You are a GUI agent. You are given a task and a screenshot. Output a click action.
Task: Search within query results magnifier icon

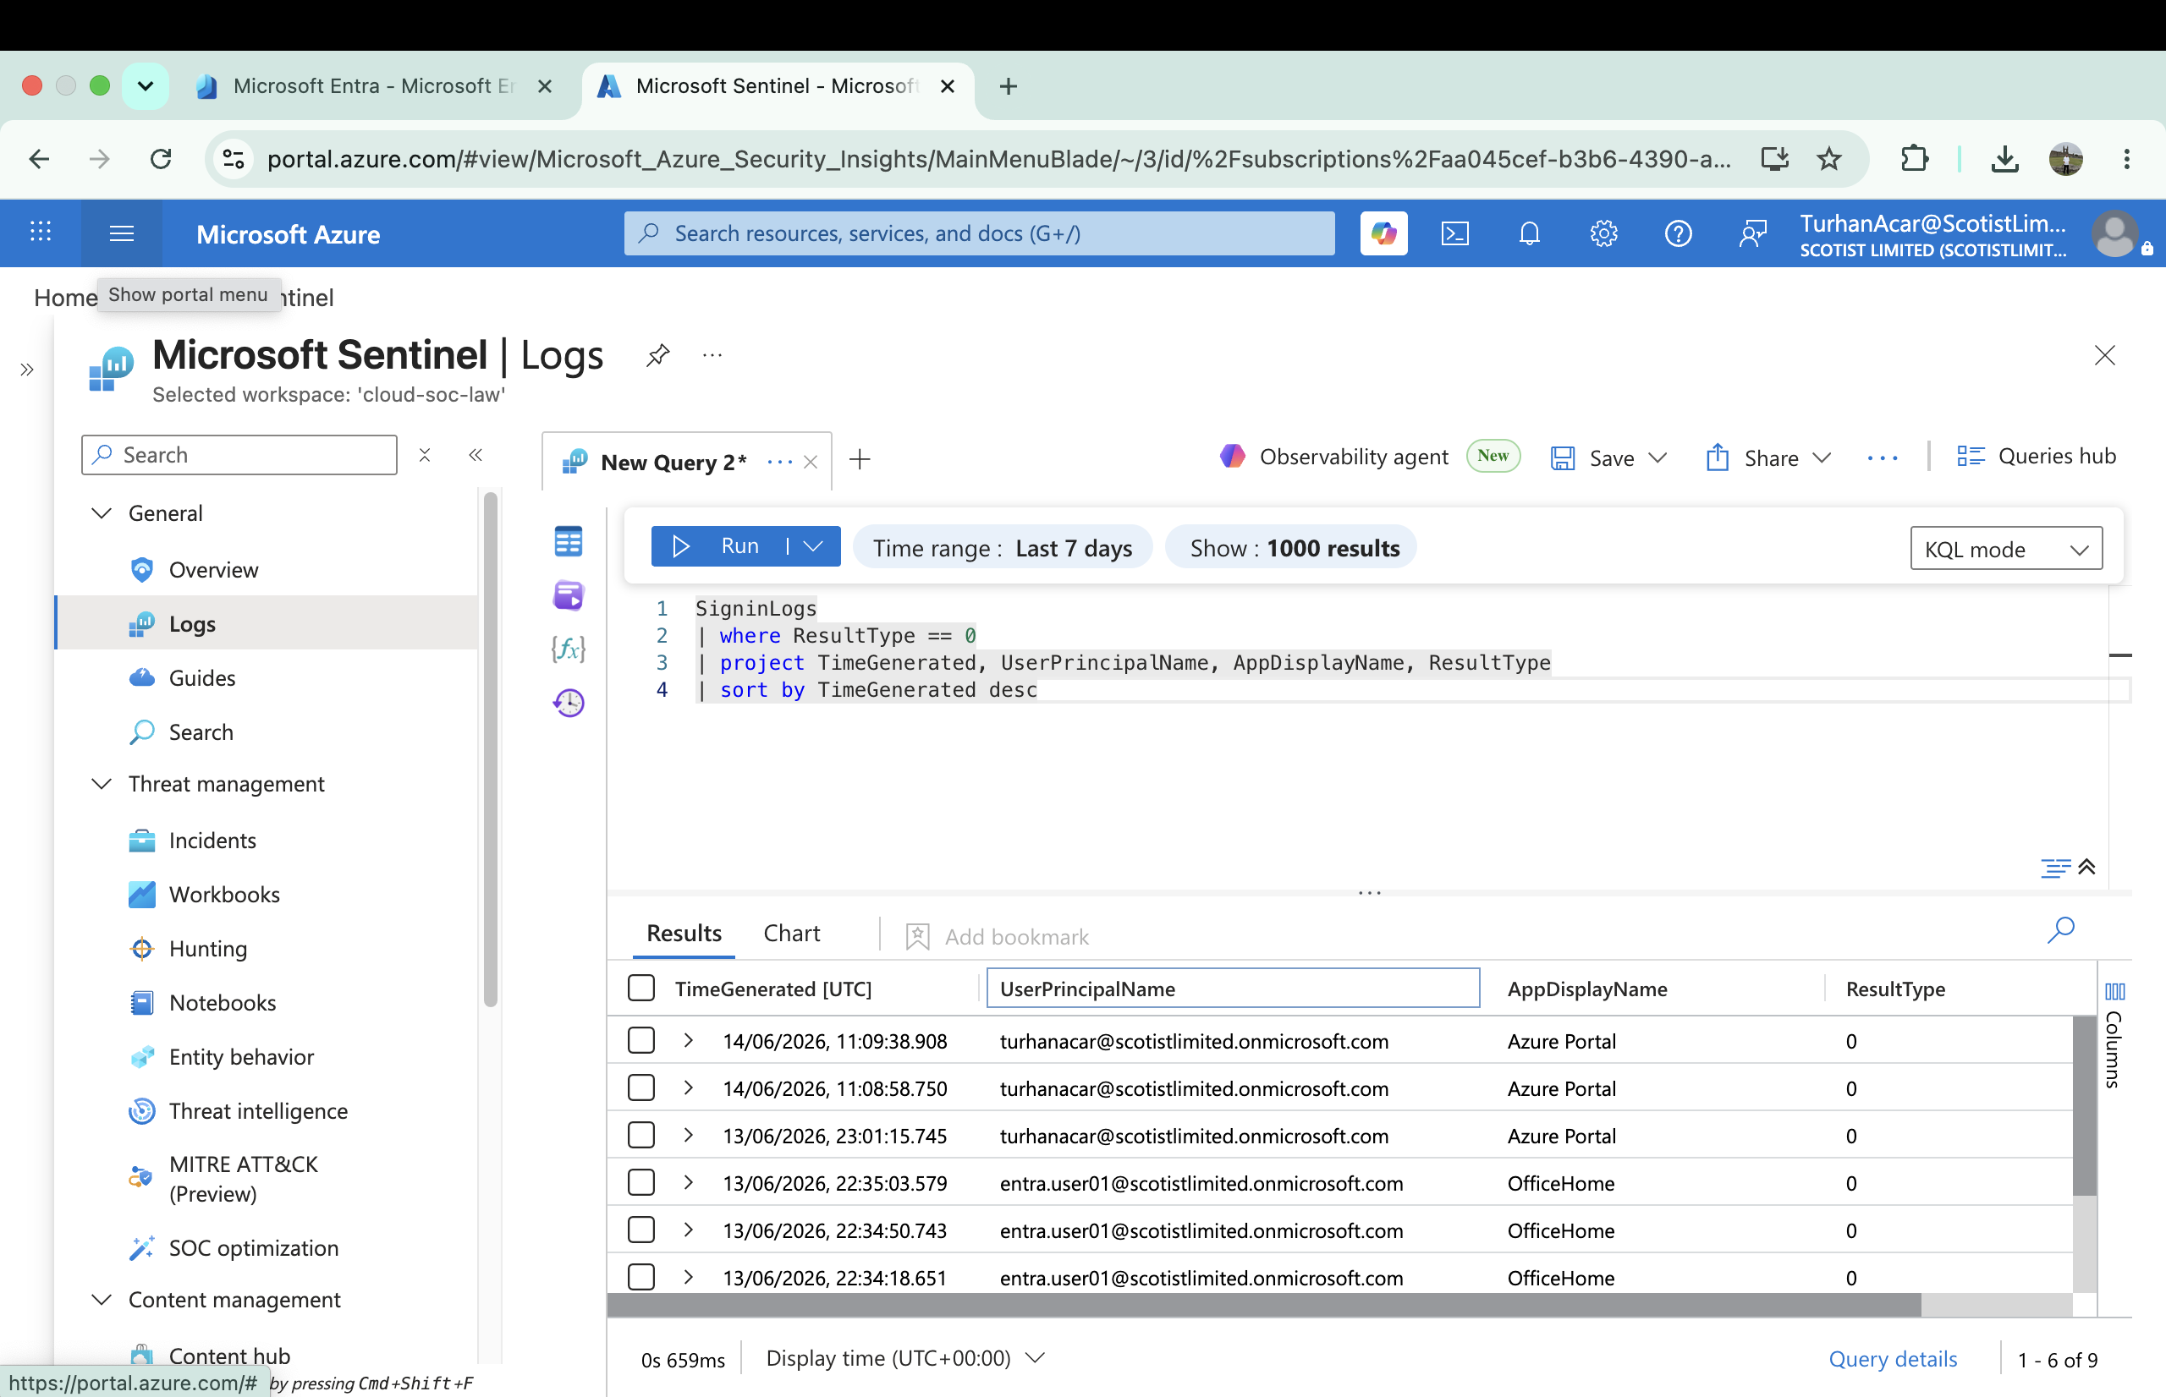pyautogui.click(x=2061, y=930)
